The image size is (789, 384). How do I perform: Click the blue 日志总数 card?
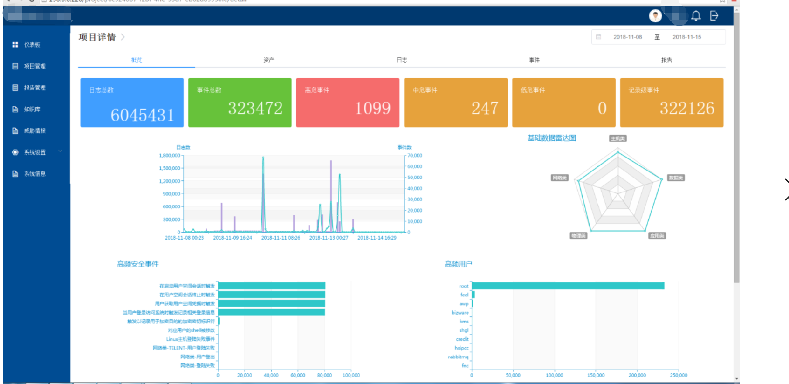point(132,103)
